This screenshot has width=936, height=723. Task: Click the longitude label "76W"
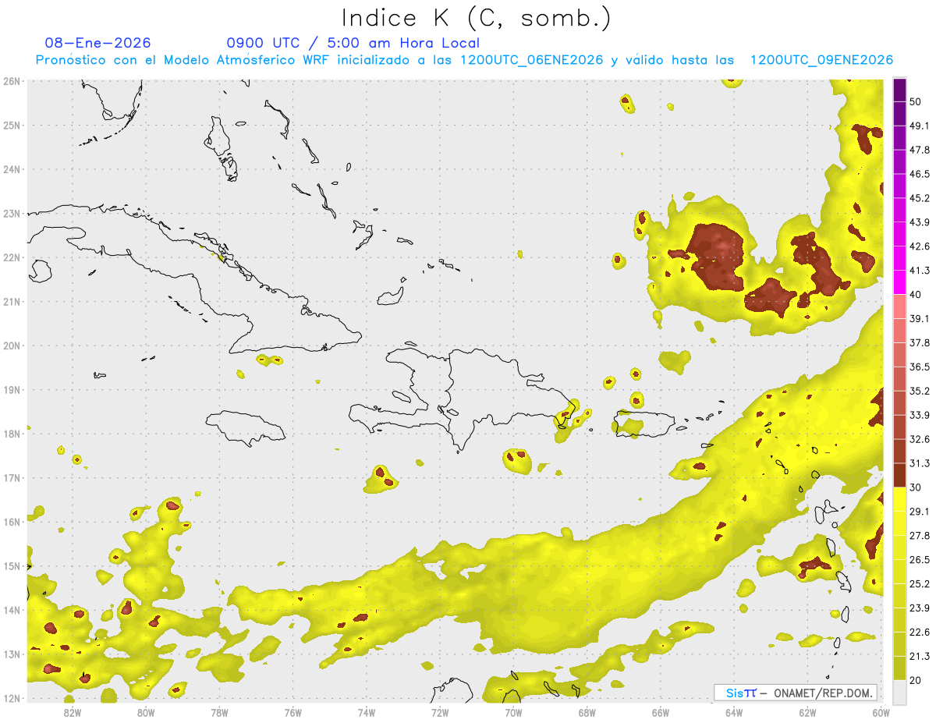pyautogui.click(x=293, y=712)
